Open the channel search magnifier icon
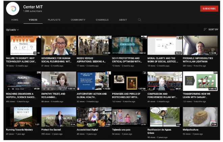223x142 pixels. [140, 20]
